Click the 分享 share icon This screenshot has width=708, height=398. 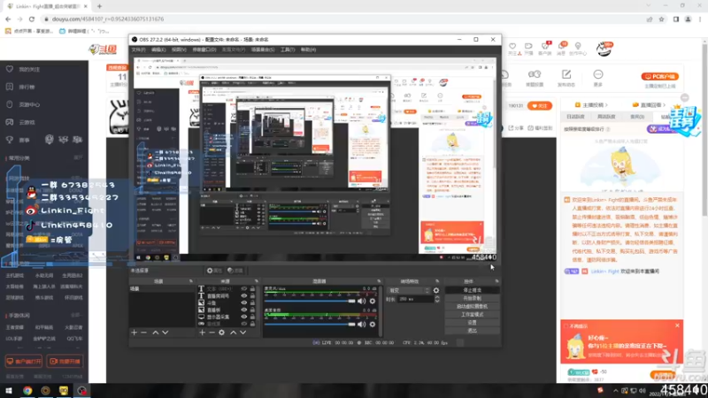(x=512, y=128)
